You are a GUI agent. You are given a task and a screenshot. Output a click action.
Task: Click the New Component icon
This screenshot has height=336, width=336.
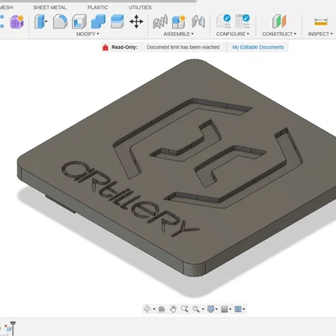click(179, 22)
